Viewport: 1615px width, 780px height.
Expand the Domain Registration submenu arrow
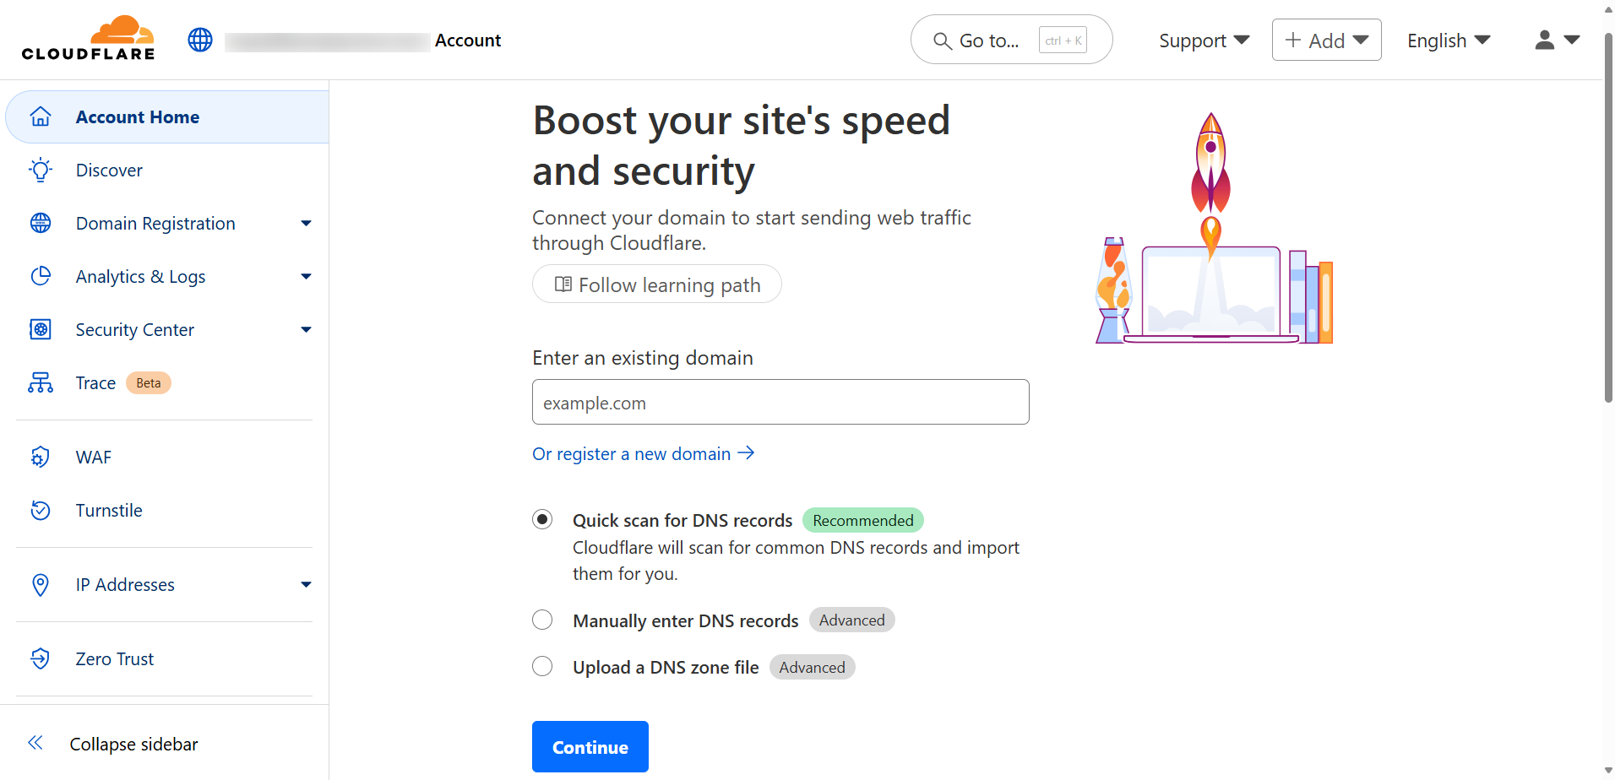click(x=306, y=224)
